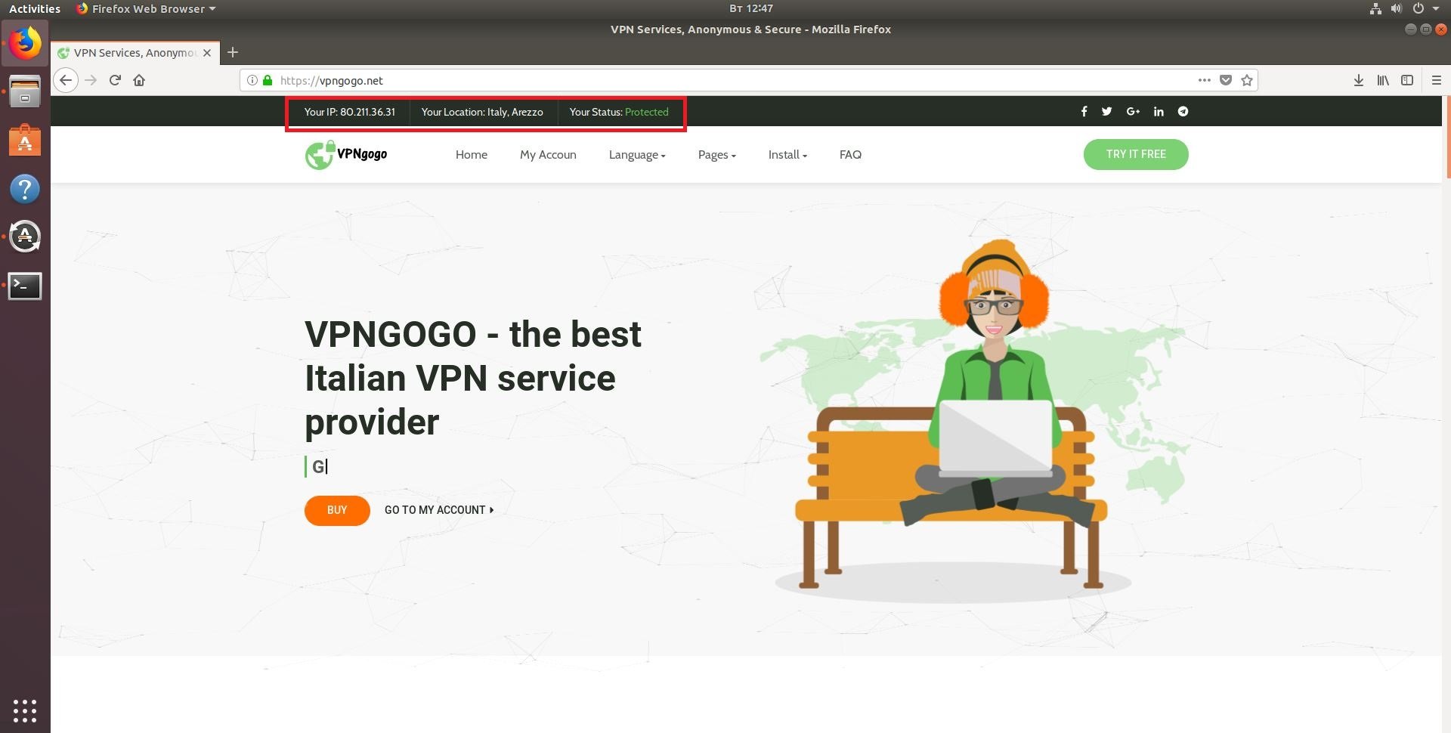This screenshot has width=1451, height=733.
Task: Open page actions three-dot menu
Action: click(1205, 80)
